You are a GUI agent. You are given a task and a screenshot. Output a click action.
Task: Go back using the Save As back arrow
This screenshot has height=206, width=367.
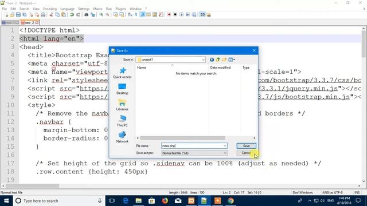tap(212, 60)
